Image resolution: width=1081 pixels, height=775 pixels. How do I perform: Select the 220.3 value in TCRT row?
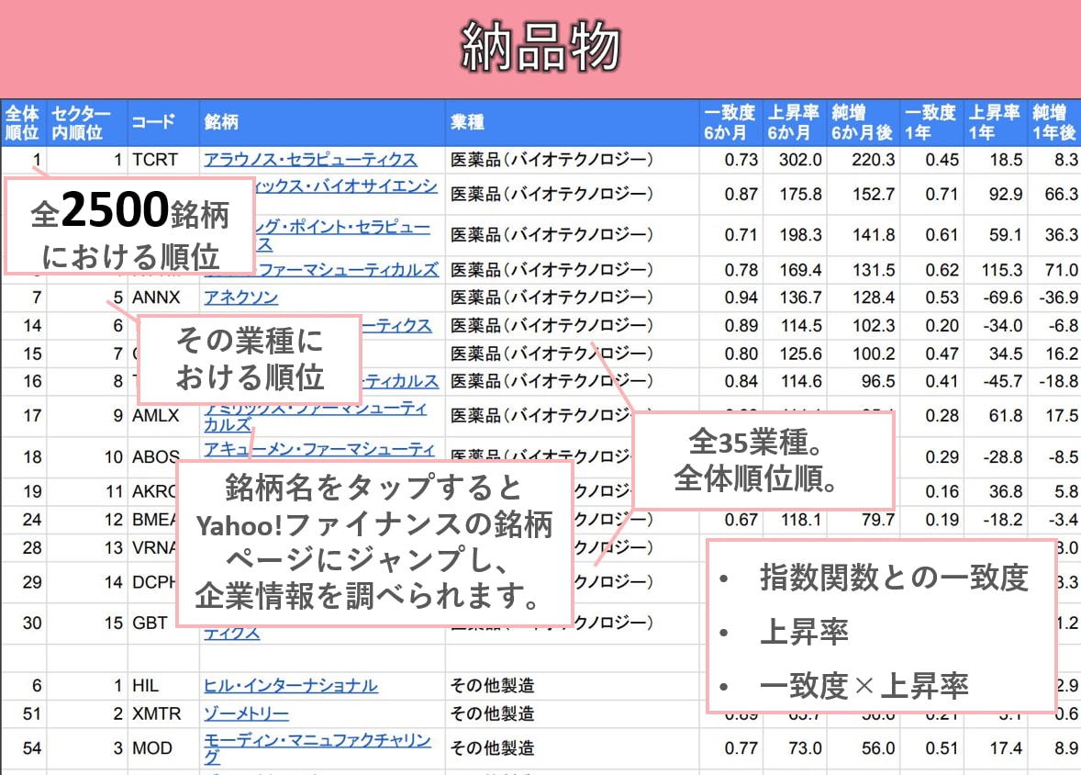(x=863, y=160)
